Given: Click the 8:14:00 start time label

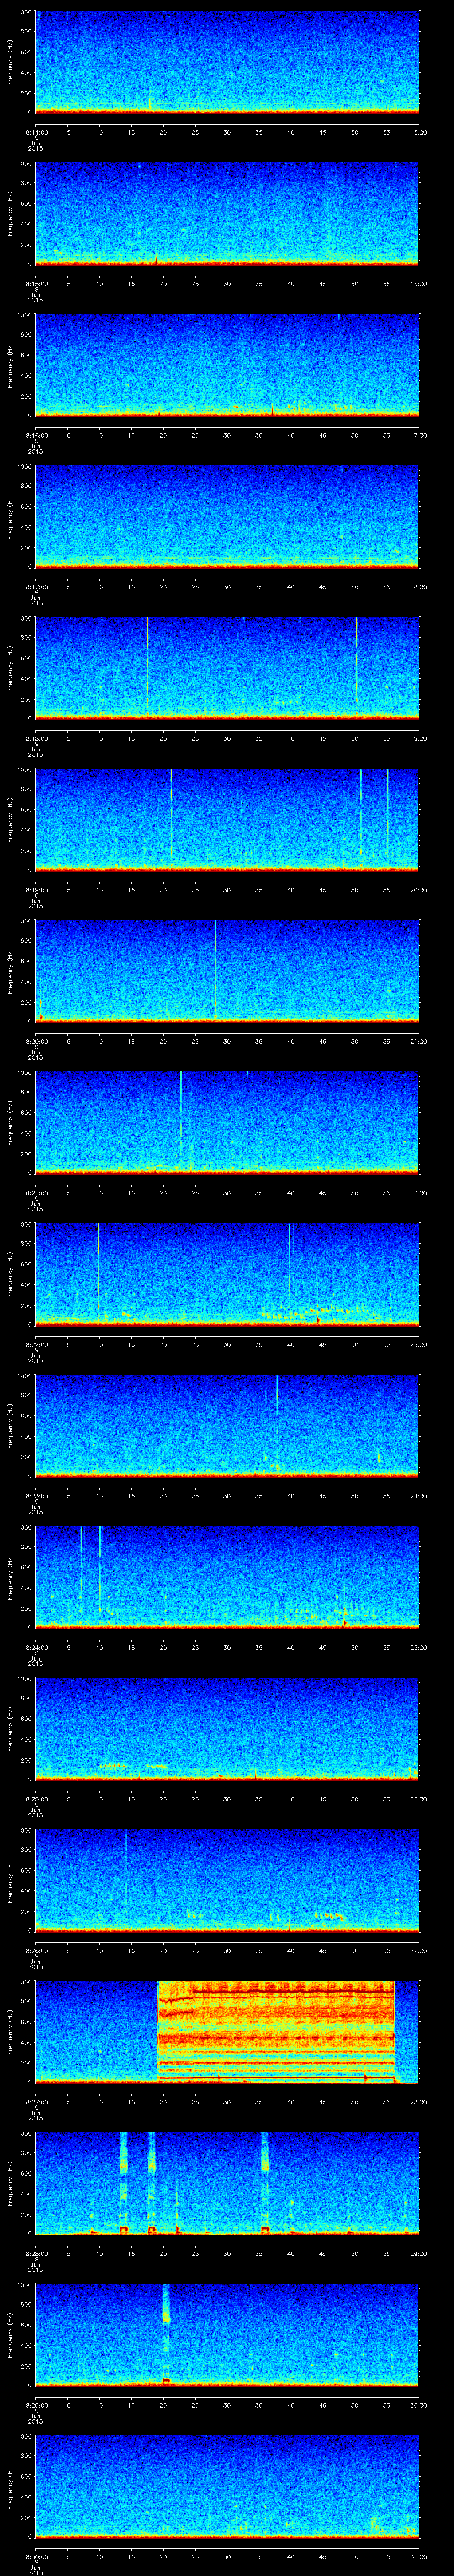Looking at the screenshot, I should 36,132.
